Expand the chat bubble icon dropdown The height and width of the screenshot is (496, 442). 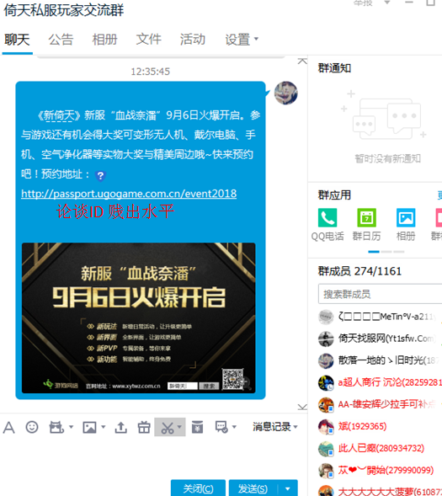click(234, 427)
